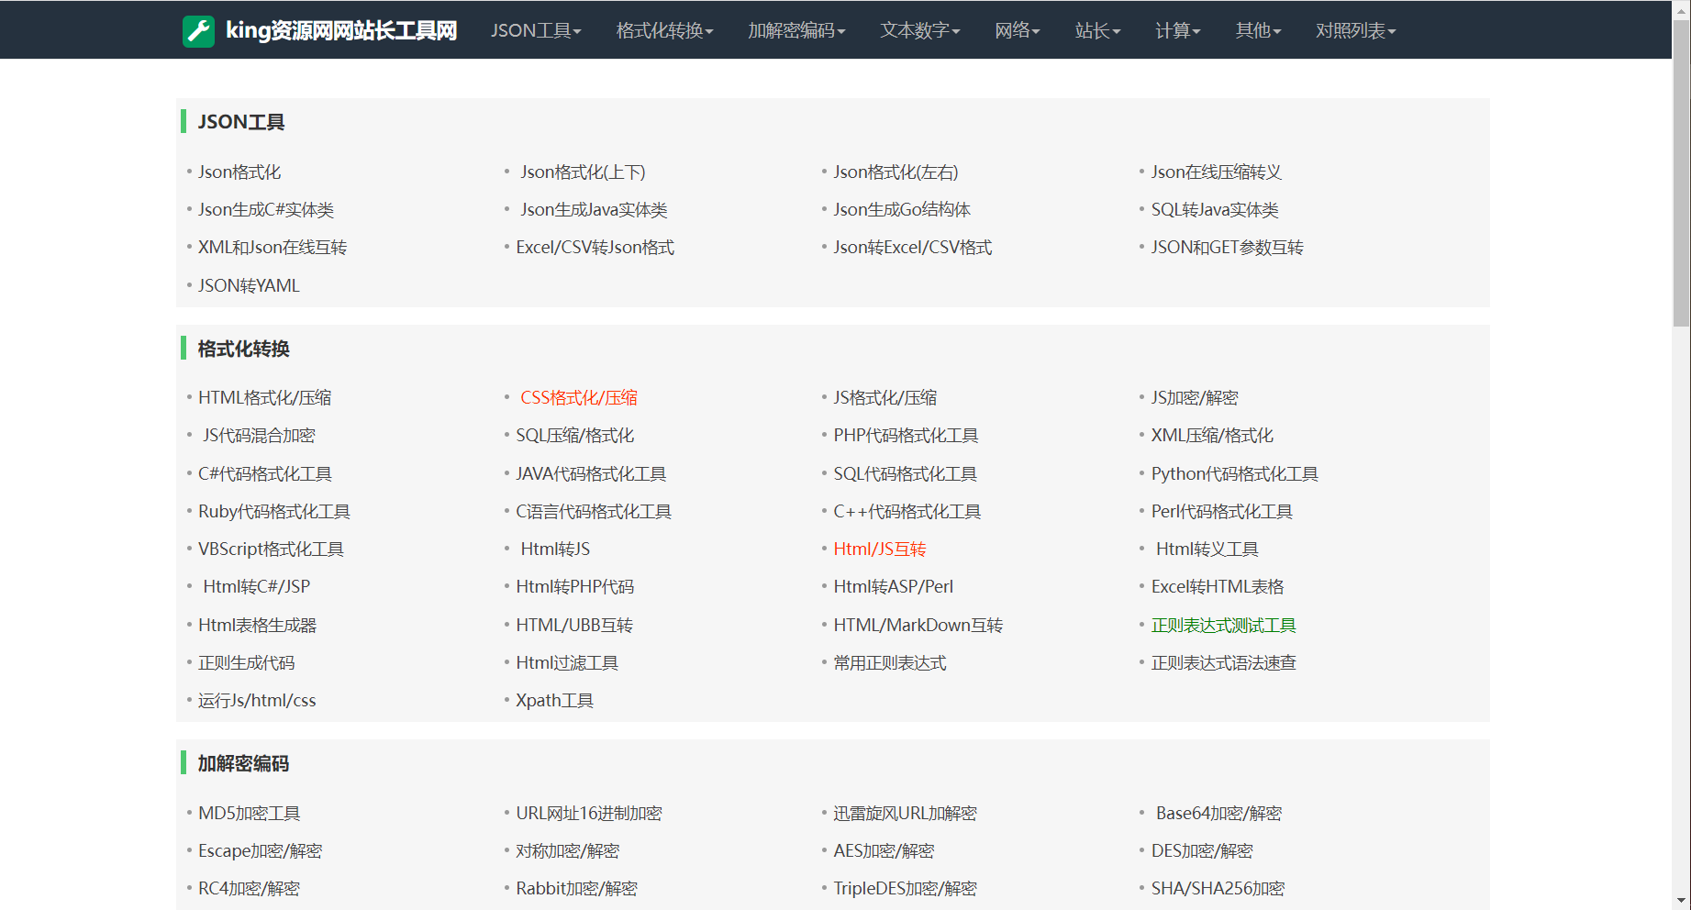
Task: Open the green 正则表达式测试工具 link
Action: pos(1223,625)
